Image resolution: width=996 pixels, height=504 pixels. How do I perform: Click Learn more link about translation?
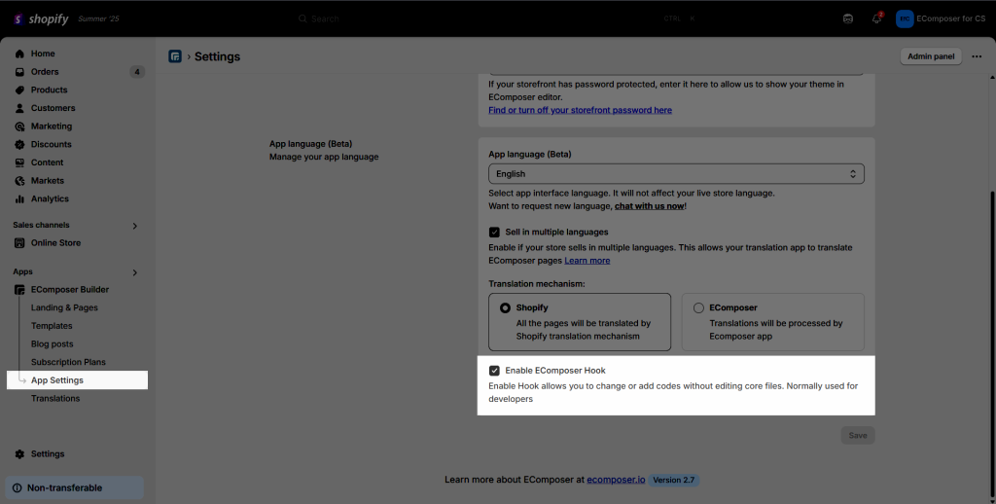[x=587, y=261]
